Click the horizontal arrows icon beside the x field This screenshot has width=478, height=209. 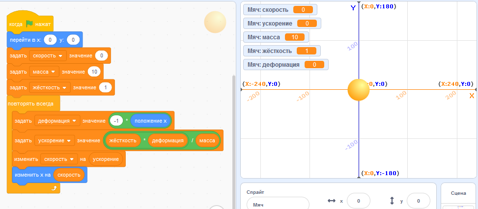[x=331, y=201]
